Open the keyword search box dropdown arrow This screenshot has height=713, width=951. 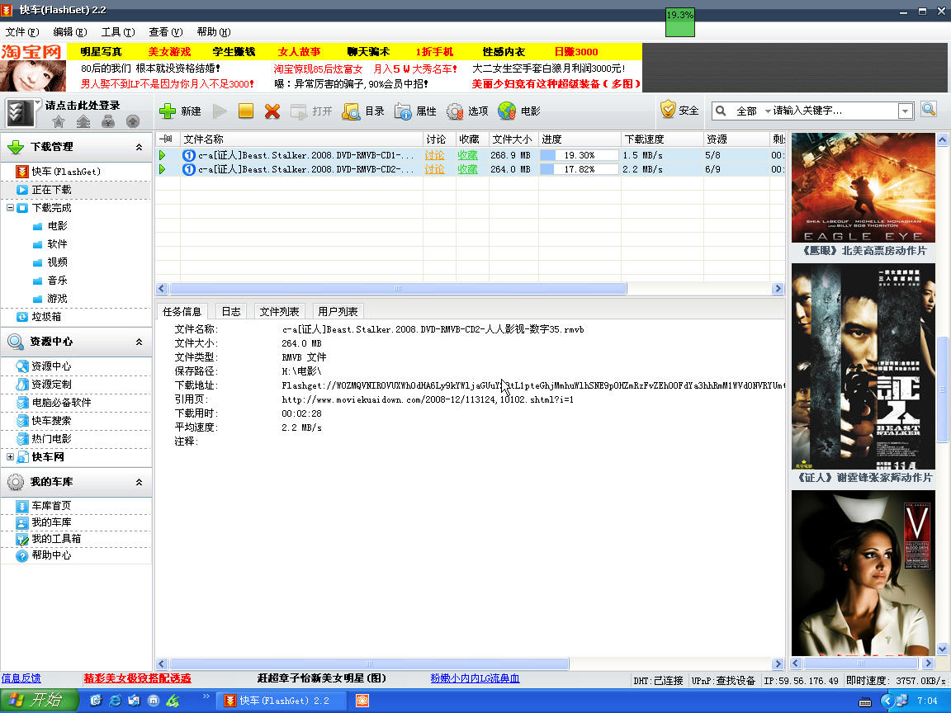click(x=906, y=111)
